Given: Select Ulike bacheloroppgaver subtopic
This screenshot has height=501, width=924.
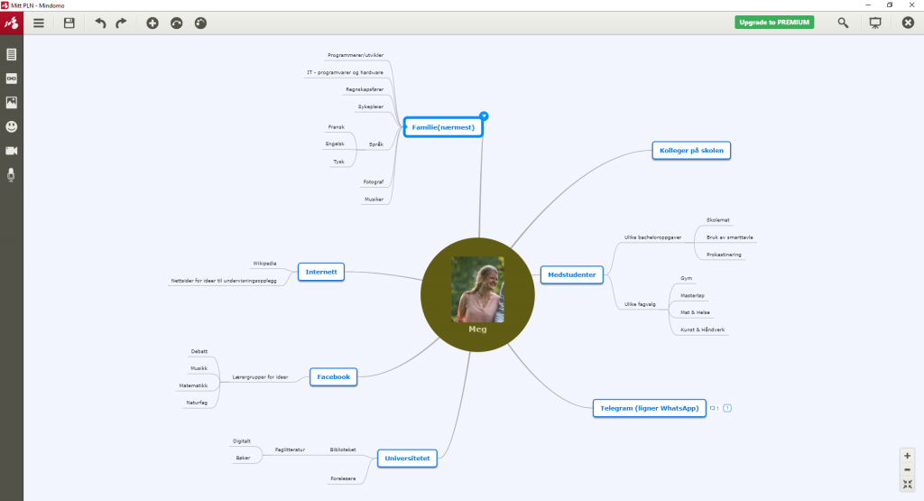Looking at the screenshot, I should tap(653, 237).
